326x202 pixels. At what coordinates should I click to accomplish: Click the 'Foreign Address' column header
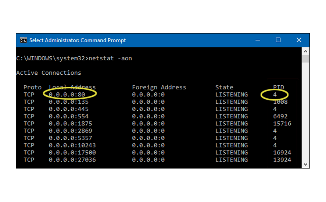159,87
